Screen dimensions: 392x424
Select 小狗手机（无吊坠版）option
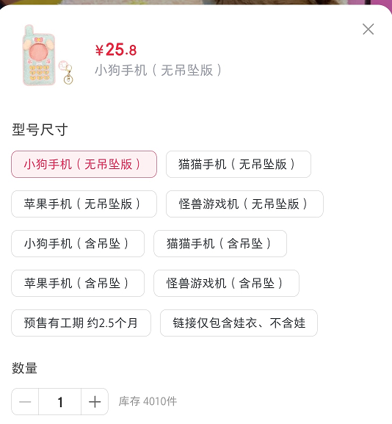point(84,164)
